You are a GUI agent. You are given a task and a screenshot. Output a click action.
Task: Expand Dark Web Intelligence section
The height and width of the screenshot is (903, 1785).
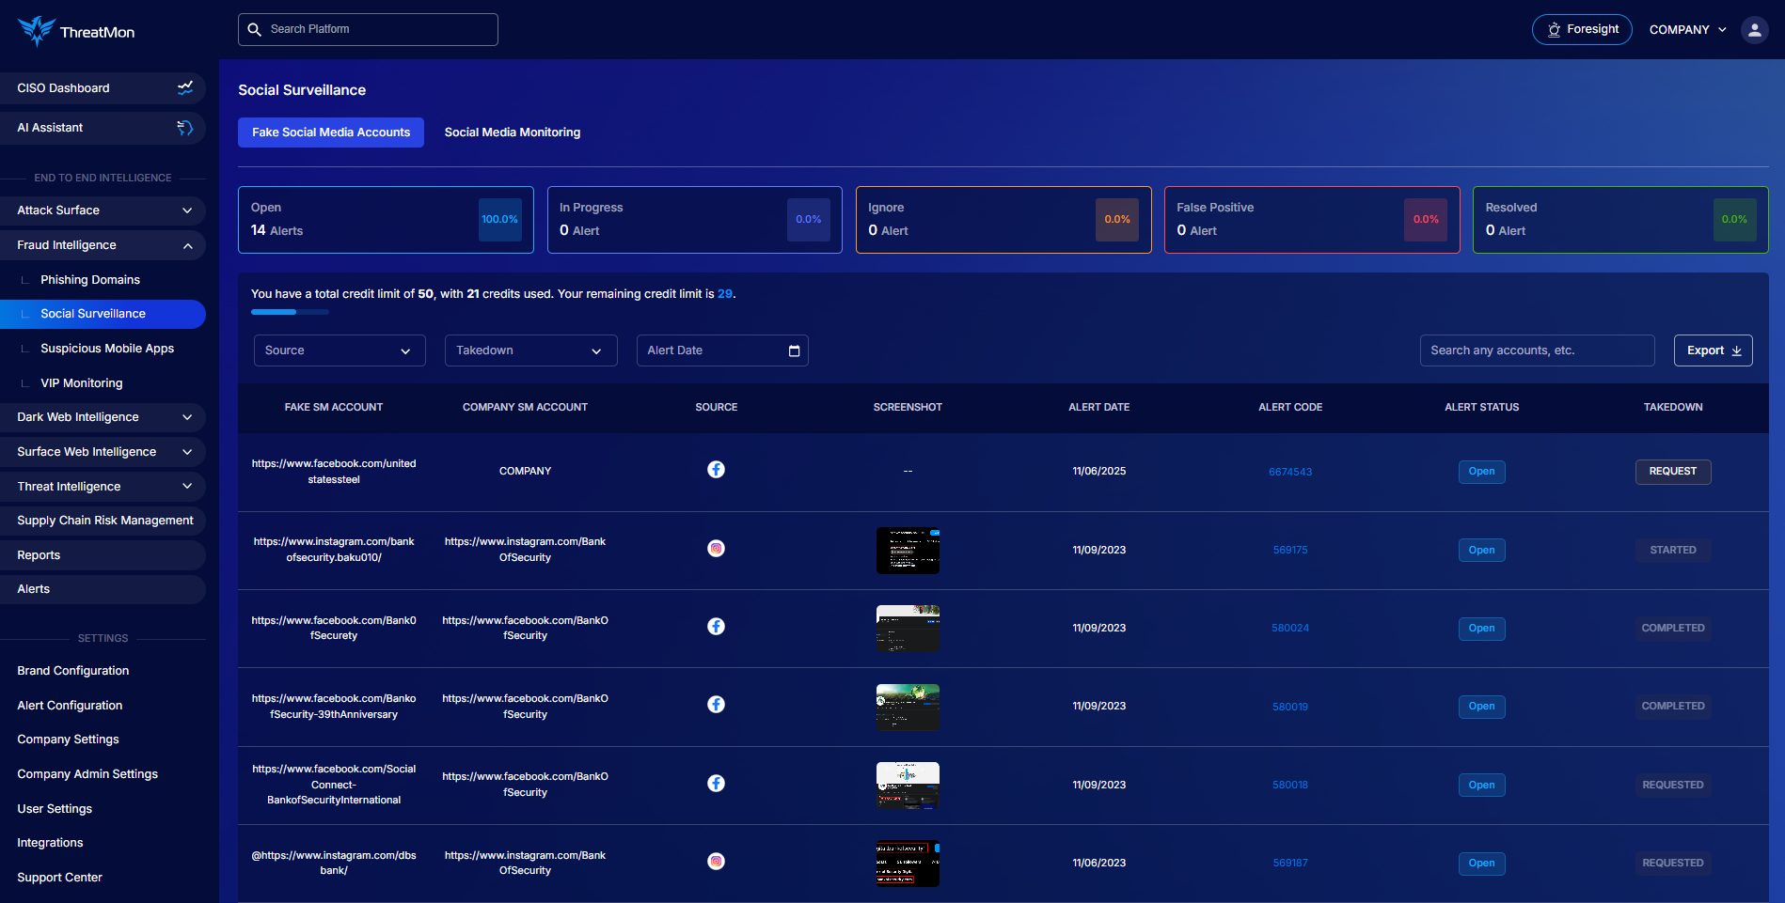click(x=103, y=417)
